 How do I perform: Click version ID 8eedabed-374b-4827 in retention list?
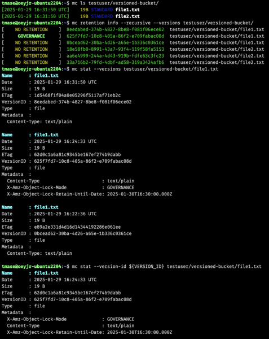115,29
